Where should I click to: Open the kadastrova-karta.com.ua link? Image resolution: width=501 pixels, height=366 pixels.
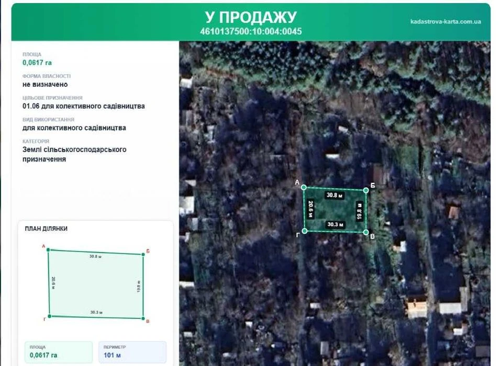pos(446,21)
